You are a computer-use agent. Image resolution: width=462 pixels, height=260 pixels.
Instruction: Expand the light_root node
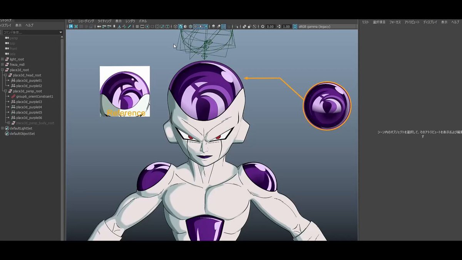[2, 59]
